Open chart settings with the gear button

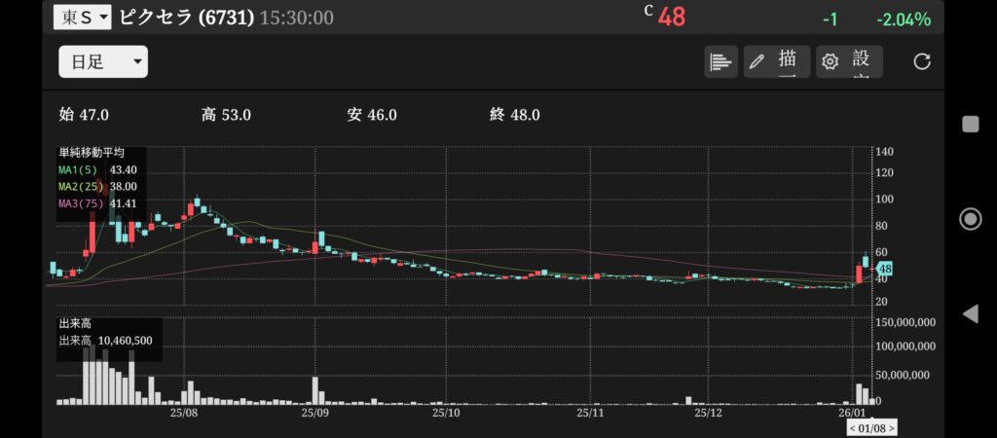coord(849,61)
